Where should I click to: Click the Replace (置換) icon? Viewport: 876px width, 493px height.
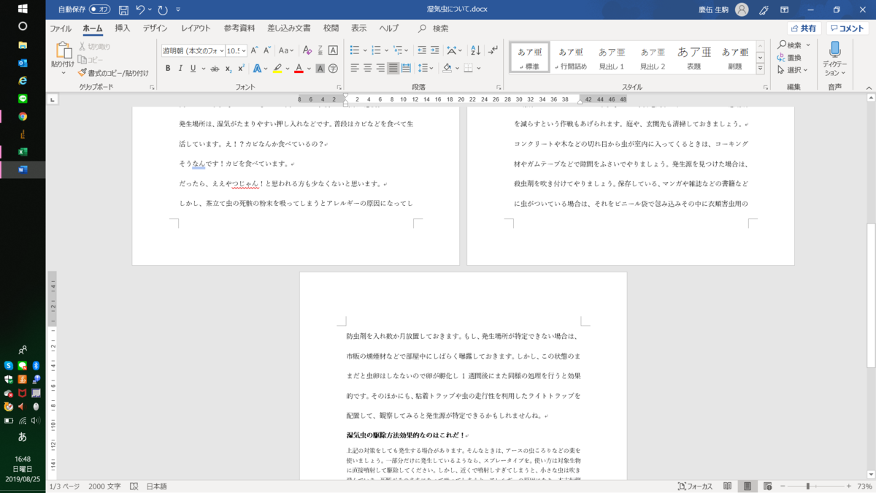[x=789, y=58]
